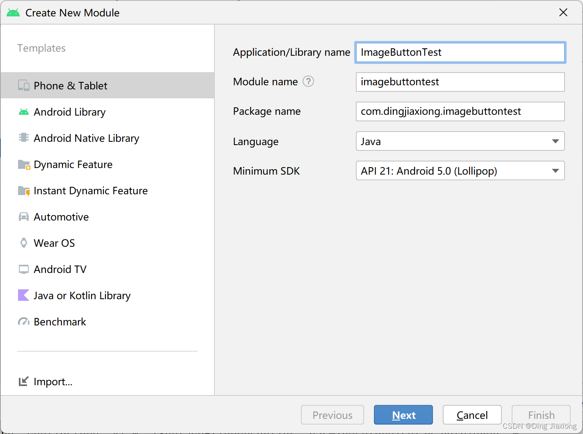Click the Benchmark gauge icon
This screenshot has width=583, height=434.
(24, 322)
